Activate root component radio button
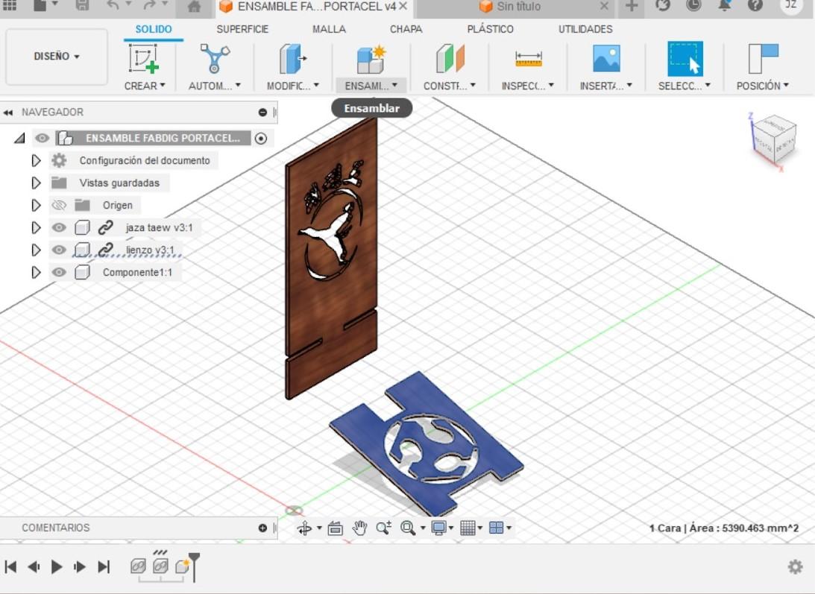Viewport: 815px width, 594px height. 261,138
